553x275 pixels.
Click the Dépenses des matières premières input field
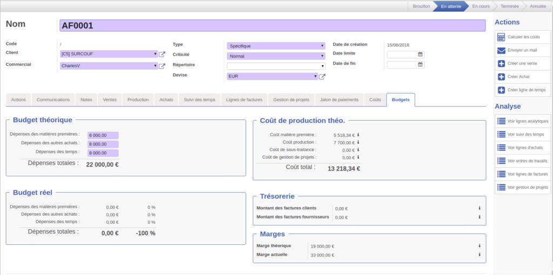(103, 136)
